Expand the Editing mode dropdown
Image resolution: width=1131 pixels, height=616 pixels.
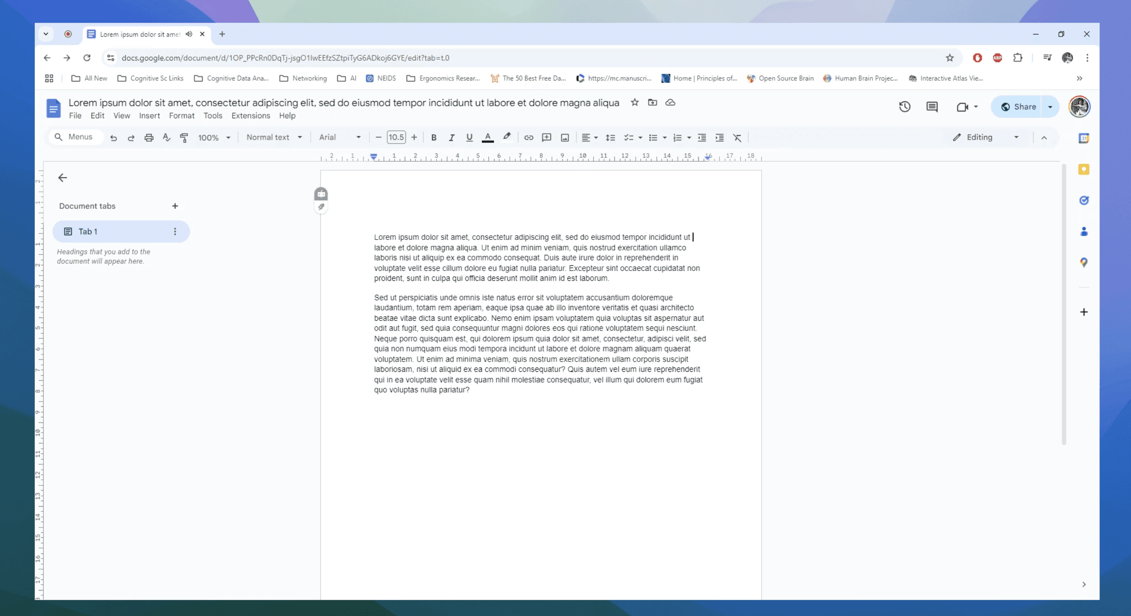pos(1016,137)
